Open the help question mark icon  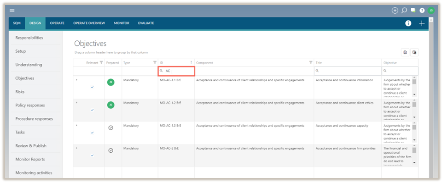pyautogui.click(x=422, y=11)
